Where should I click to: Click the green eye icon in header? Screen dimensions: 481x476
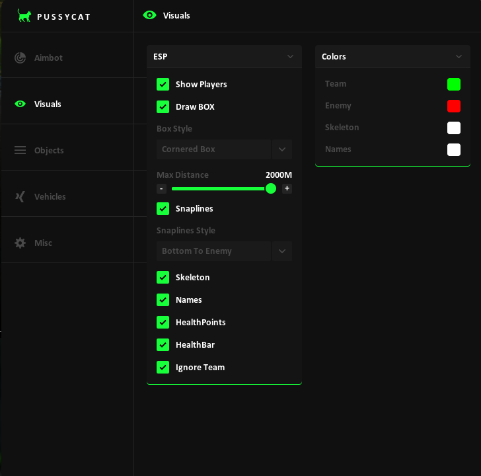coord(150,15)
